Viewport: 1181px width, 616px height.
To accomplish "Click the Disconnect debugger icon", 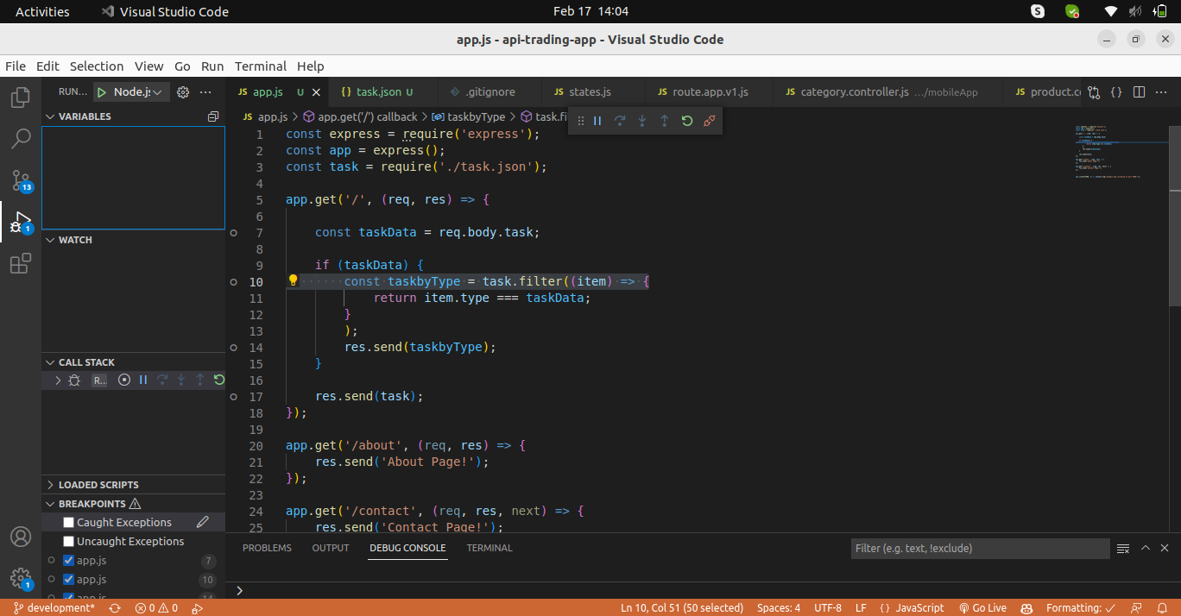I will click(x=709, y=121).
